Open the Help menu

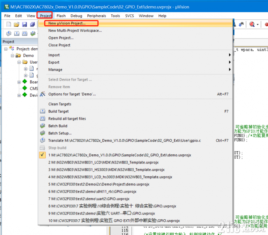pyautogui.click(x=162, y=16)
